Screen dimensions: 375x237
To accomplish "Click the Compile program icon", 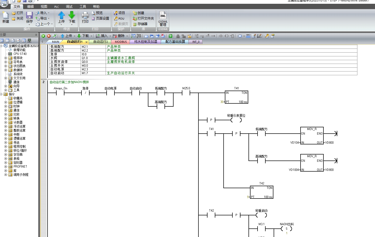I will click(54, 36).
